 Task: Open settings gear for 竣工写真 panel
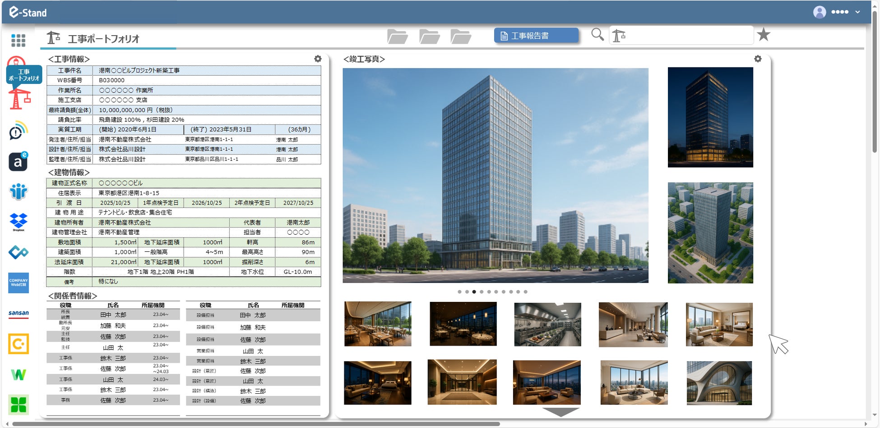(758, 59)
